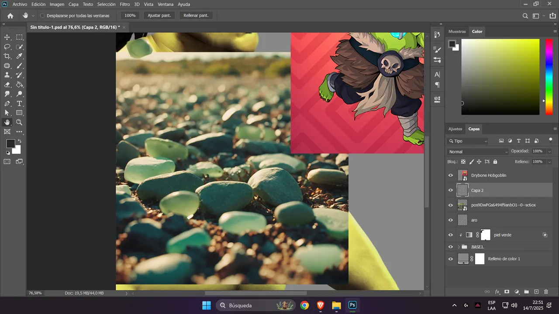Select the Clone Stamp tool
Screen dimensions: 559x314
point(7,75)
